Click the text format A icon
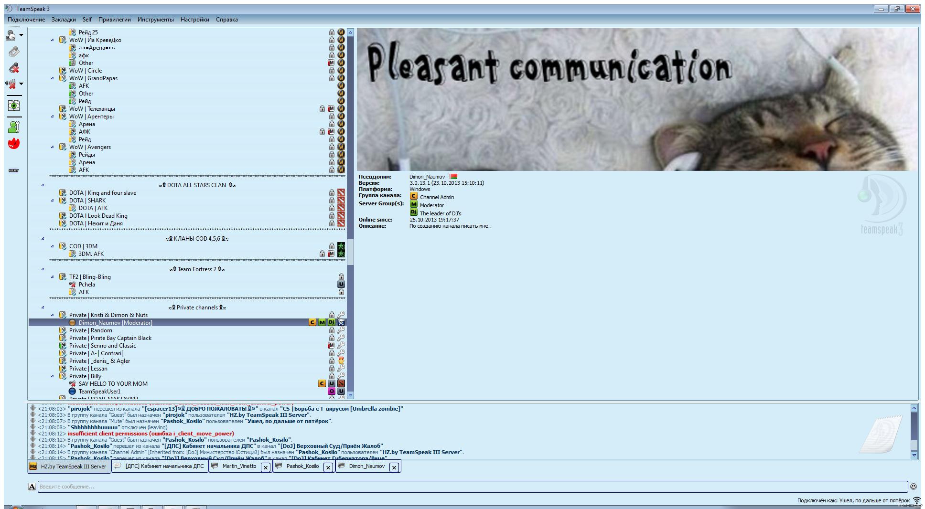Screen dimensions: 925x509 pyautogui.click(x=32, y=487)
